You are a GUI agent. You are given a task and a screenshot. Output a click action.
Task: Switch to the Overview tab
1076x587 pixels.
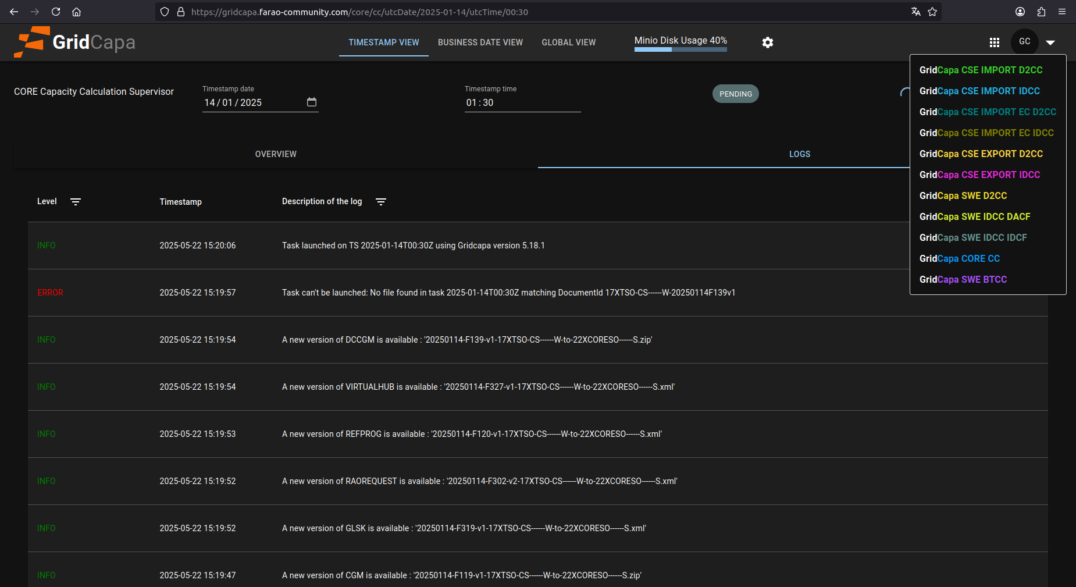276,154
